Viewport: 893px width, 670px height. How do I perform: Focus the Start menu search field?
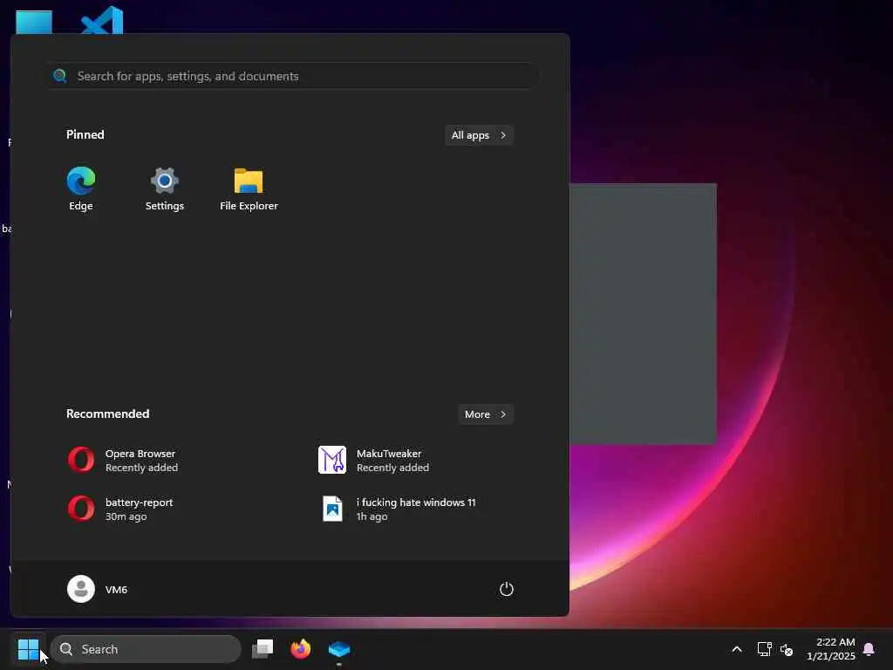(x=291, y=76)
